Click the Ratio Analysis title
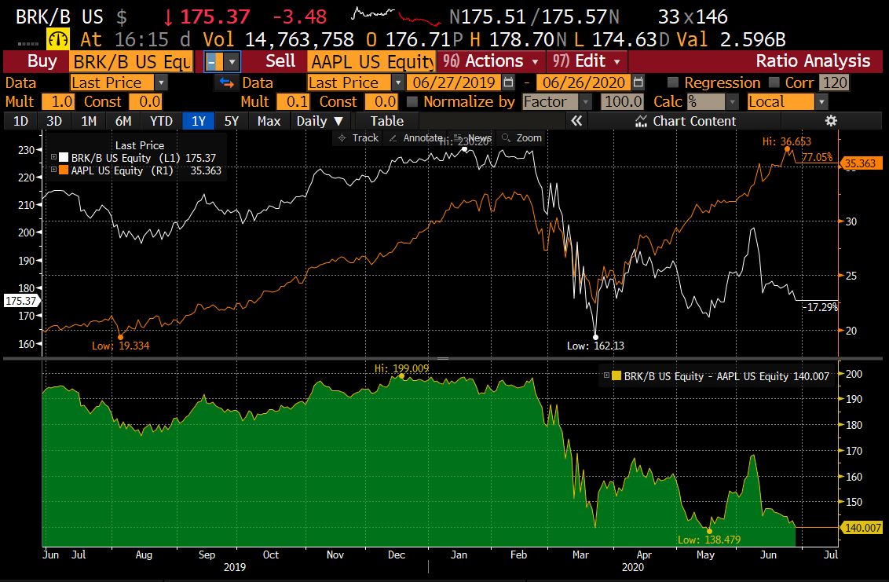The image size is (889, 582). (813, 61)
